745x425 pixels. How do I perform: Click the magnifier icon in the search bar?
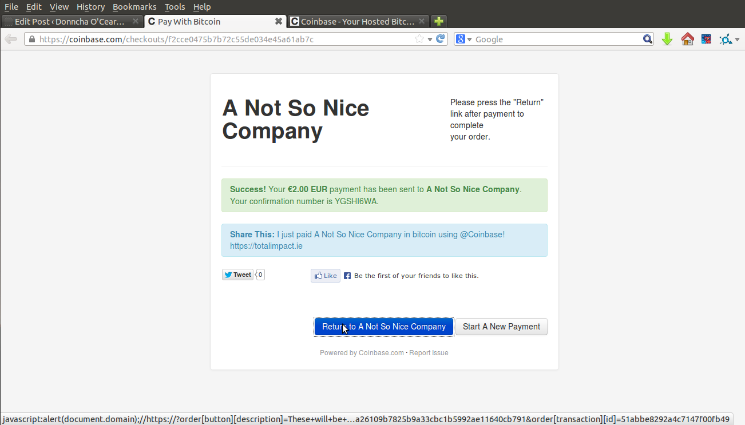[x=647, y=39]
